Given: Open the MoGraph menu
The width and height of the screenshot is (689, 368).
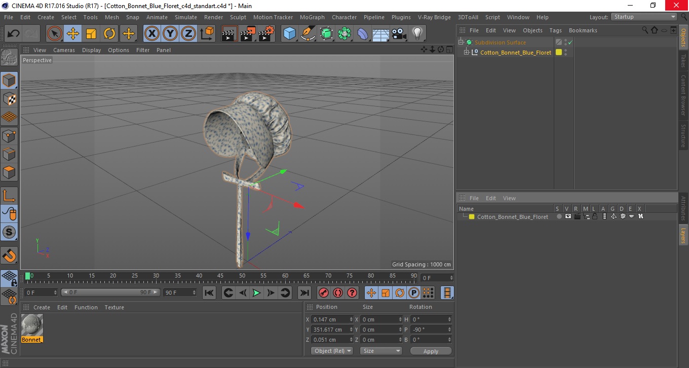Looking at the screenshot, I should click(x=312, y=17).
